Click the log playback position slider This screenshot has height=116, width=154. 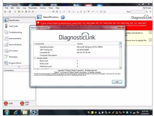tap(43, 12)
